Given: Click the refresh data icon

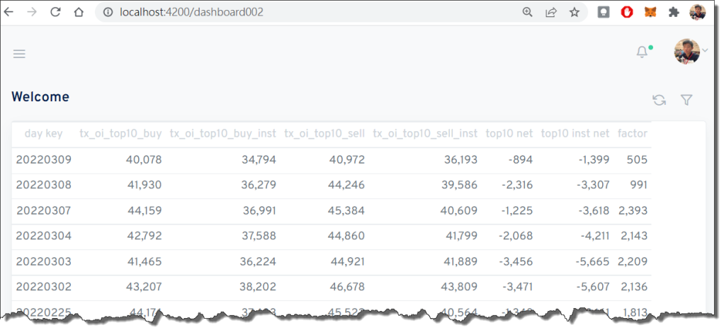Looking at the screenshot, I should coord(659,100).
